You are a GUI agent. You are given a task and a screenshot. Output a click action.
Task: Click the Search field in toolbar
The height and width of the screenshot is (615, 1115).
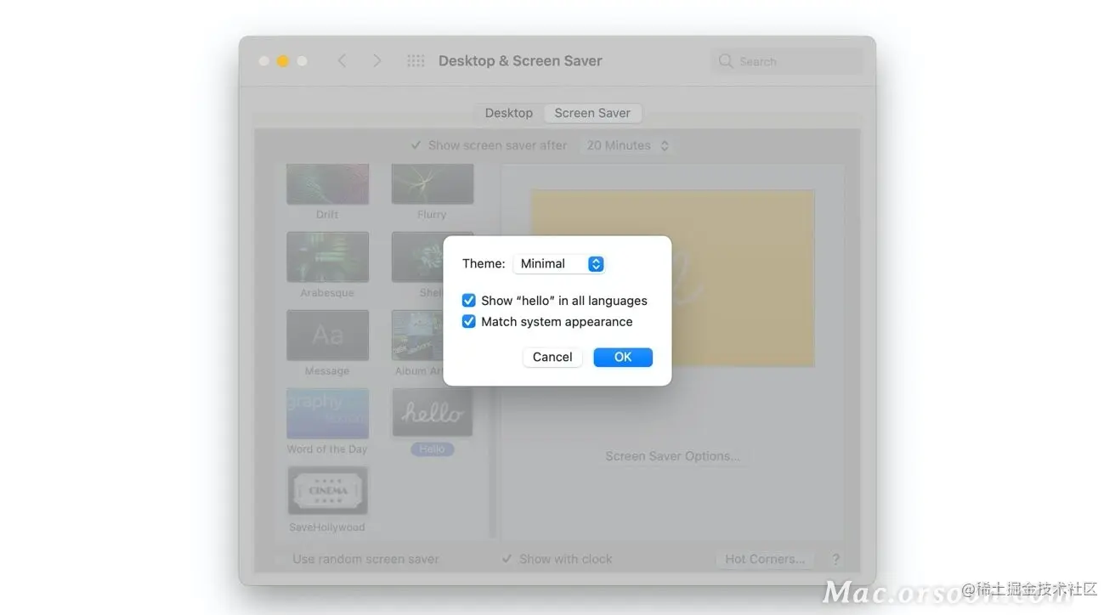pyautogui.click(x=787, y=61)
